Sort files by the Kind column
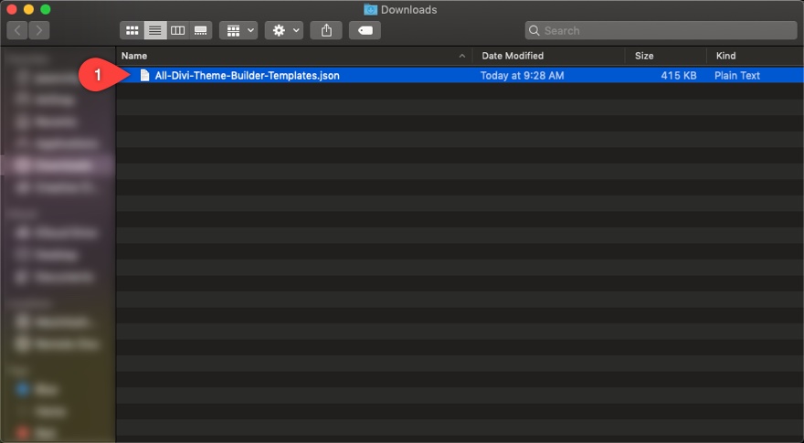804x443 pixels. (x=754, y=56)
